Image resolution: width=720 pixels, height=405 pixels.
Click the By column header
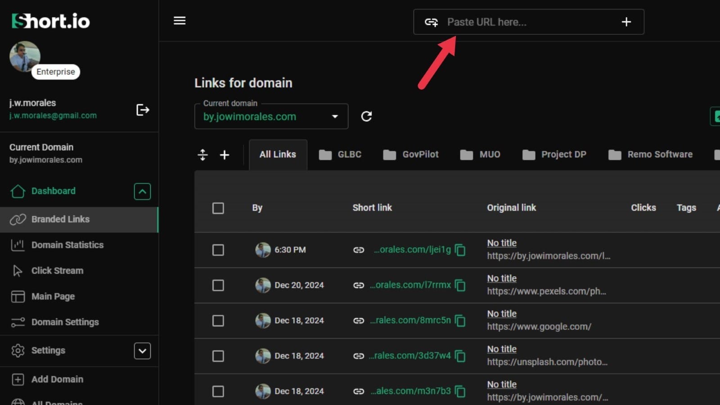257,208
